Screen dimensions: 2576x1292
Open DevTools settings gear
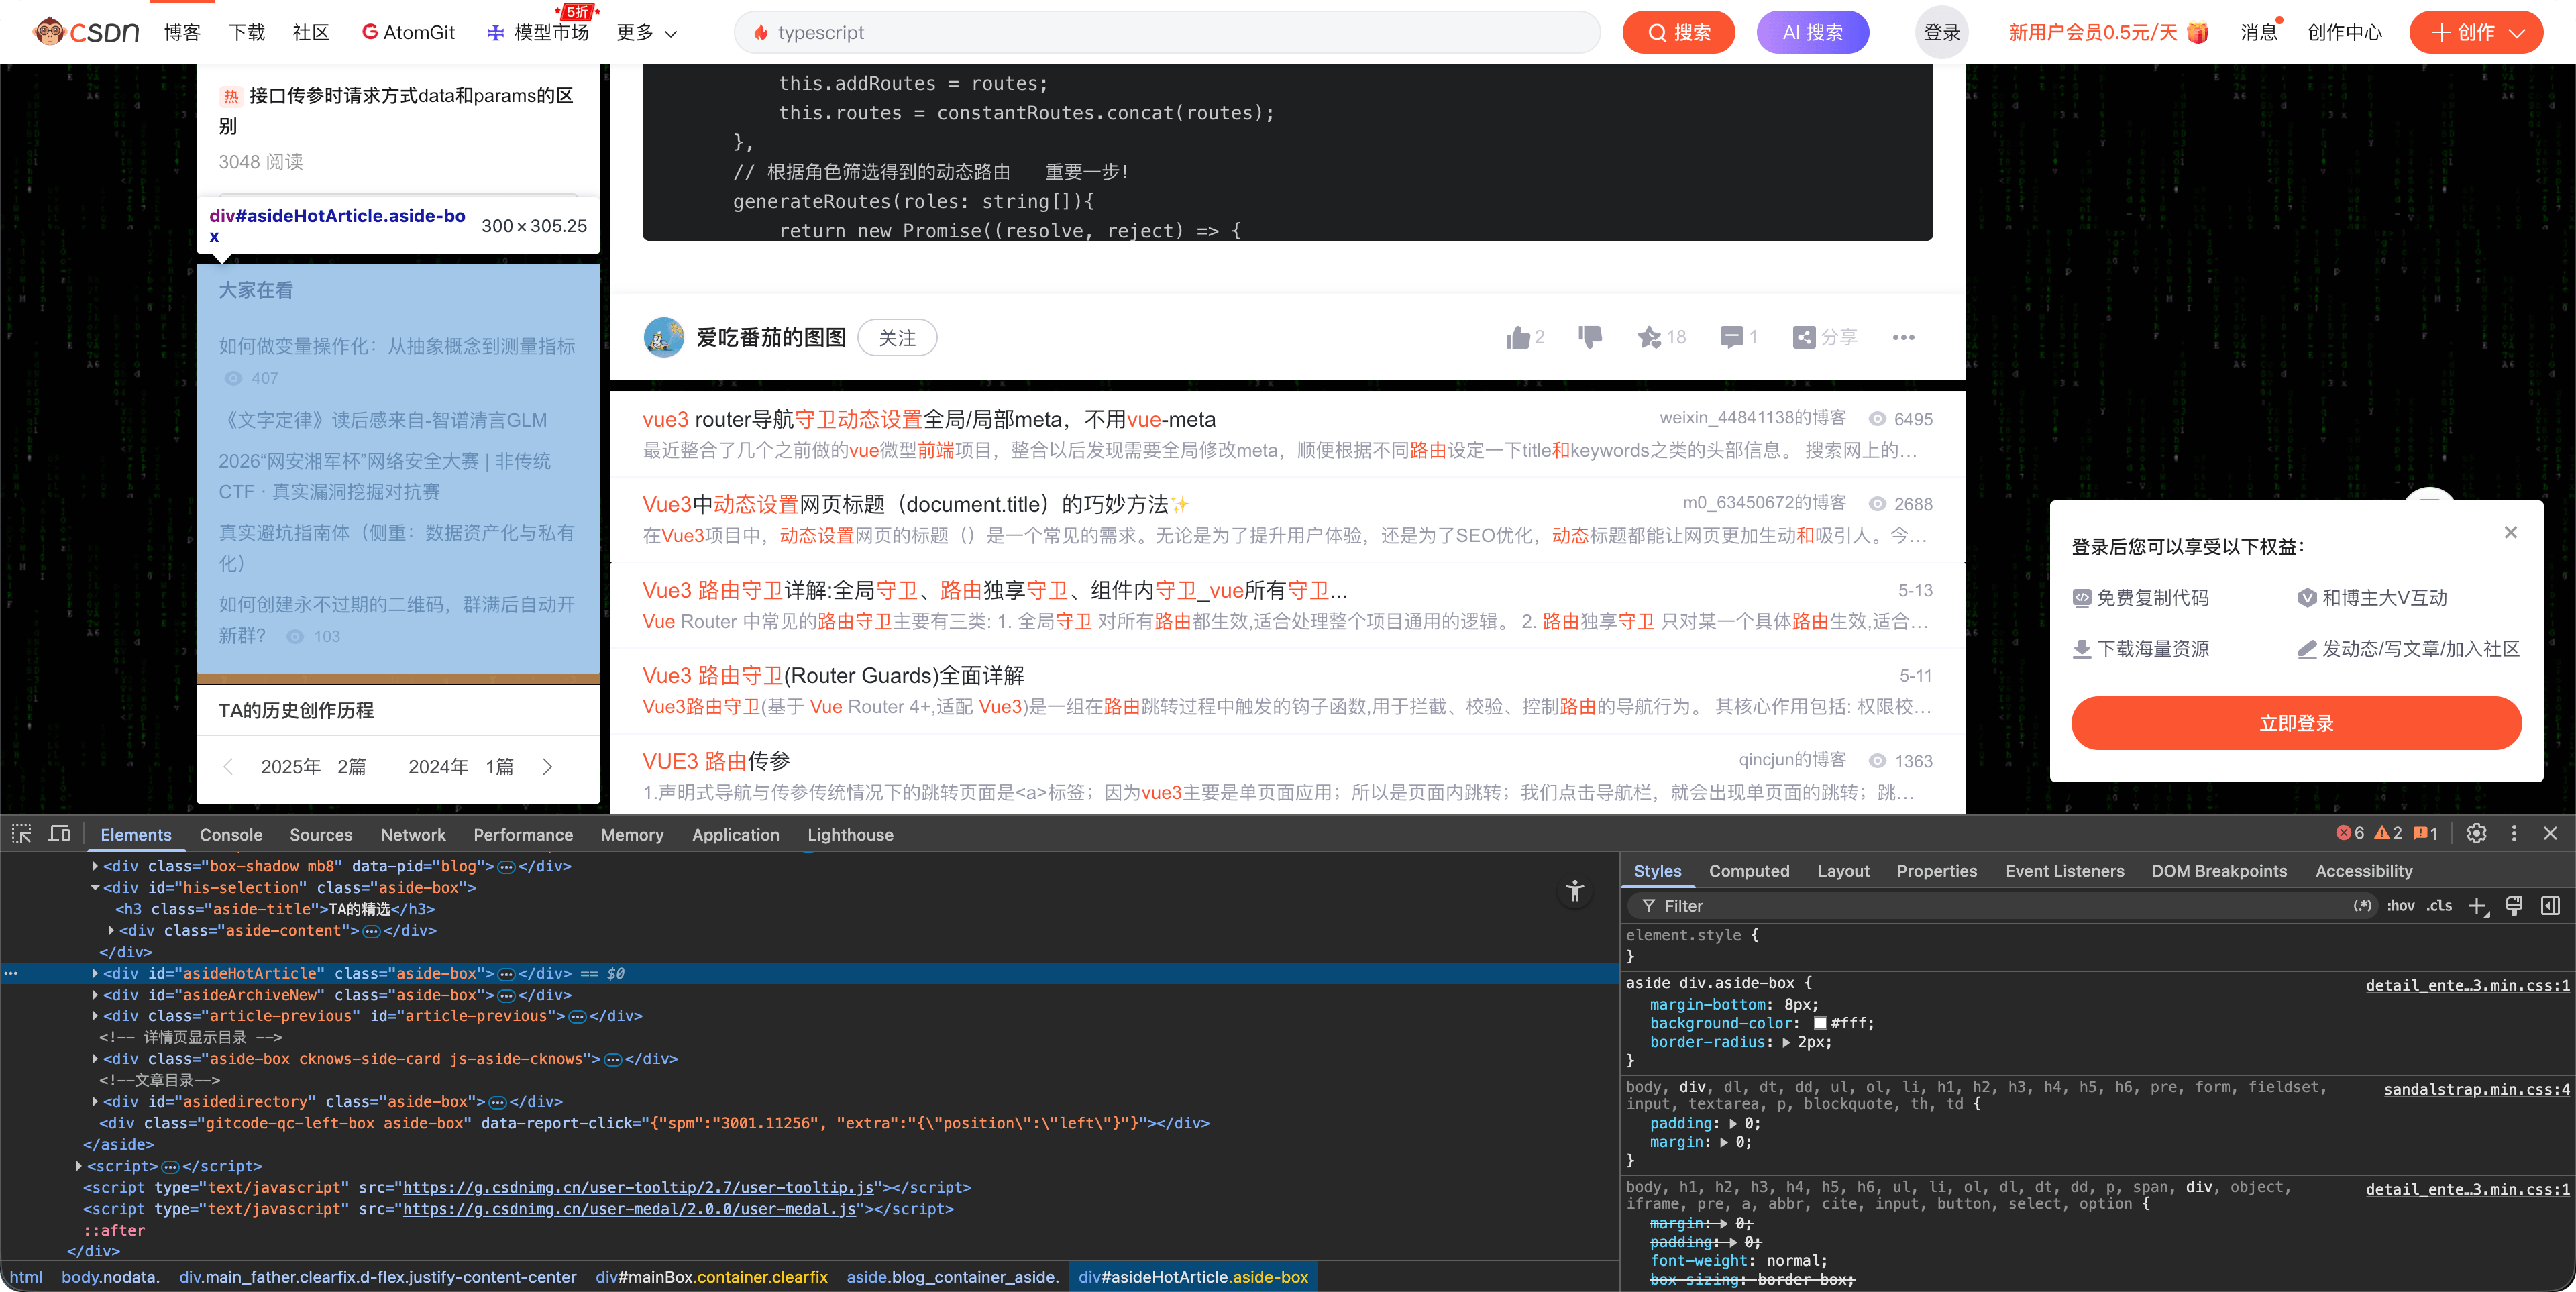tap(2476, 833)
